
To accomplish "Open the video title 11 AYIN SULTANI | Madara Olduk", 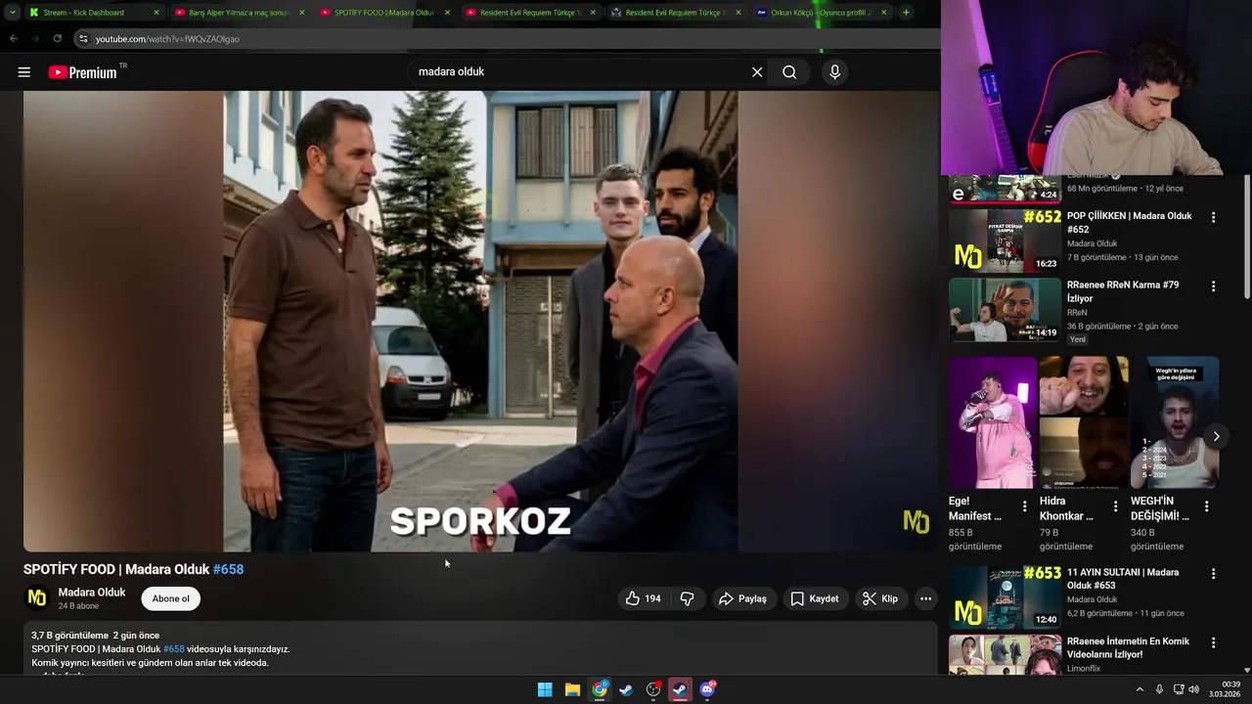I will click(1123, 579).
